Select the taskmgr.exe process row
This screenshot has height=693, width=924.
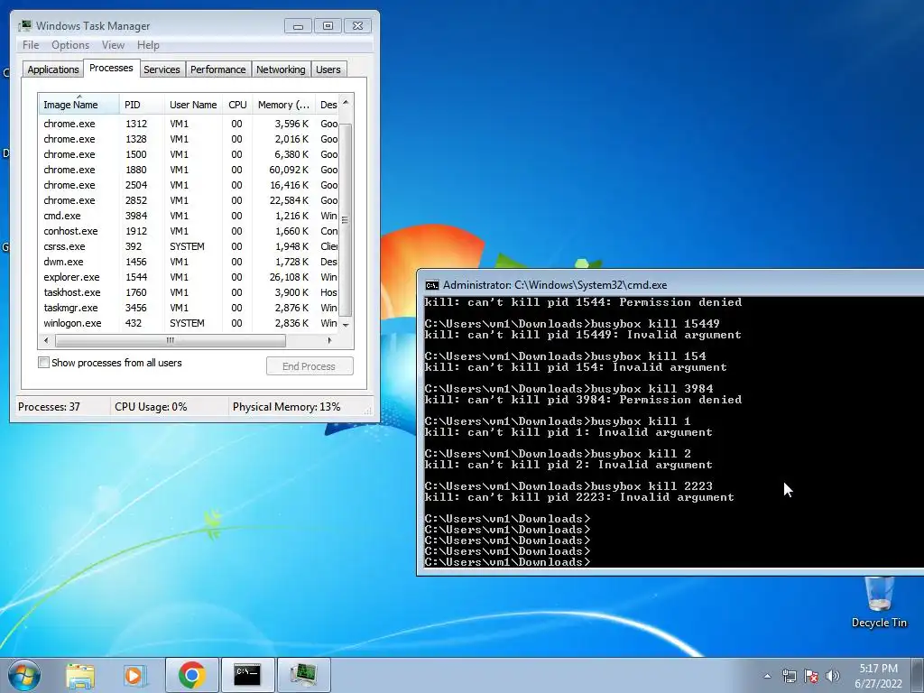click(x=189, y=308)
